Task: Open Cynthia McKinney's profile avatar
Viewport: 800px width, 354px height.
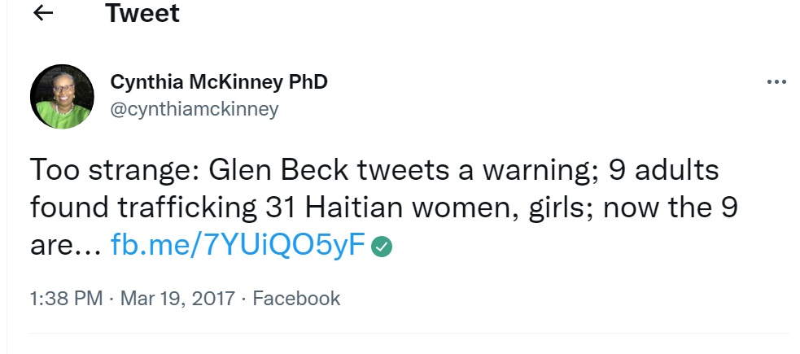Action: click(x=62, y=96)
